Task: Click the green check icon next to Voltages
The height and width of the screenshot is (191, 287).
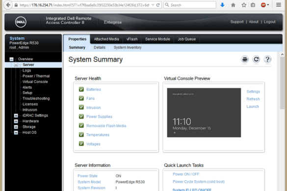Action: (x=81, y=143)
